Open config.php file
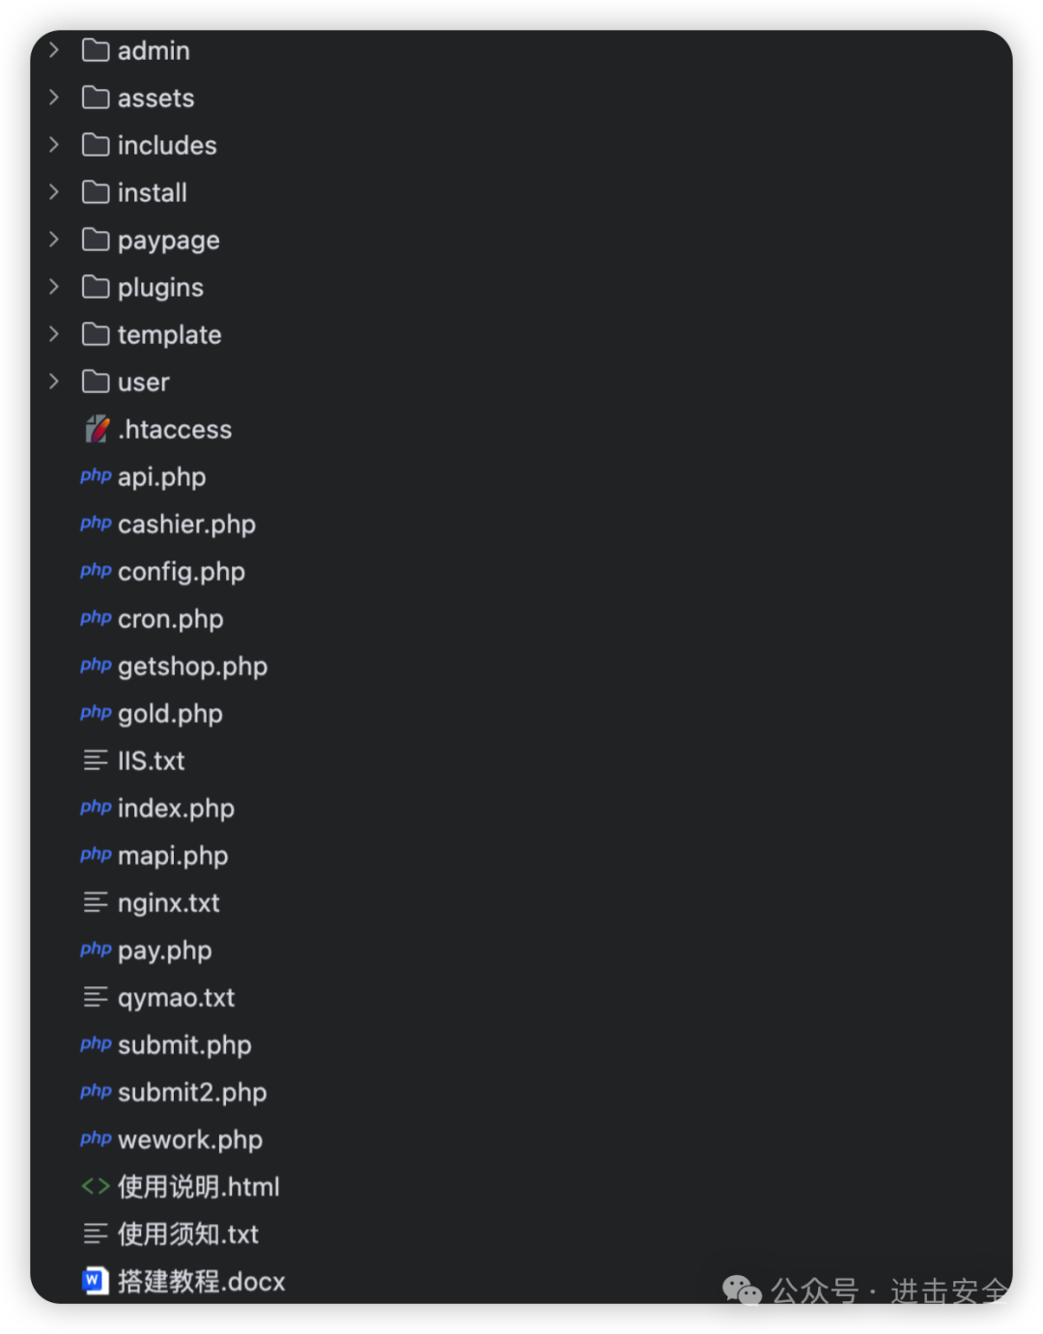 pyautogui.click(x=181, y=572)
